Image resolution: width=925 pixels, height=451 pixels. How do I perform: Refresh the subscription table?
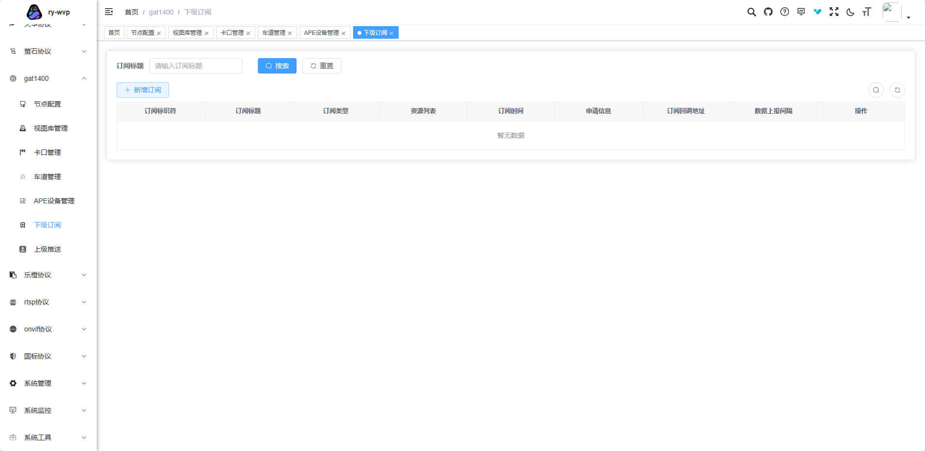pos(897,90)
